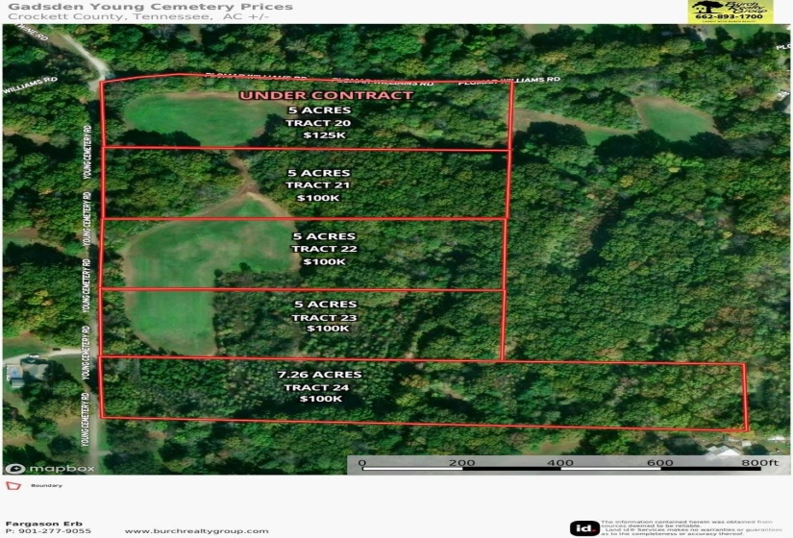
Task: Click the 5 ACRES label in Tract 22
Action: 324,236
